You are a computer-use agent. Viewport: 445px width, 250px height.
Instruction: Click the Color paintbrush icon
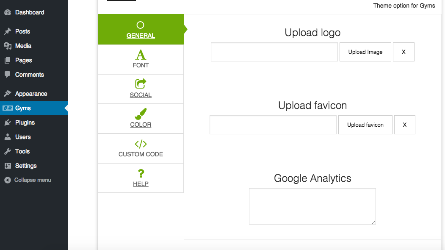[141, 114]
